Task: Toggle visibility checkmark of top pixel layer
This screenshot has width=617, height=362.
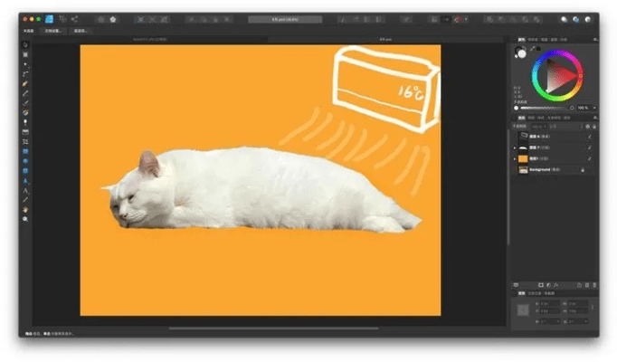Action: tap(590, 137)
